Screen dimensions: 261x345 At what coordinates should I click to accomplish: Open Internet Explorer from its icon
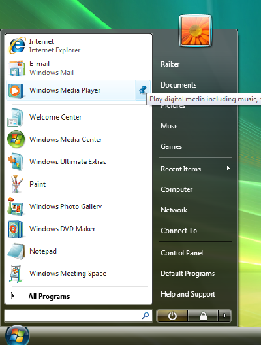[17, 45]
